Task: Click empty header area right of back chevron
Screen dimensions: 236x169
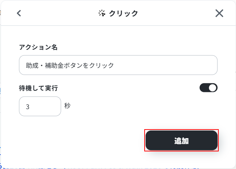Action: 54,13
